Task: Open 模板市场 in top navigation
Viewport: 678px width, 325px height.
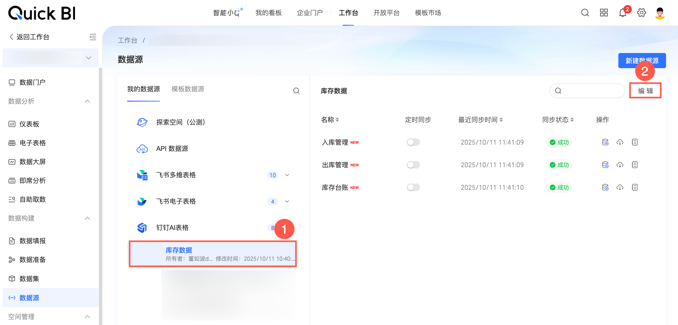Action: (x=428, y=13)
